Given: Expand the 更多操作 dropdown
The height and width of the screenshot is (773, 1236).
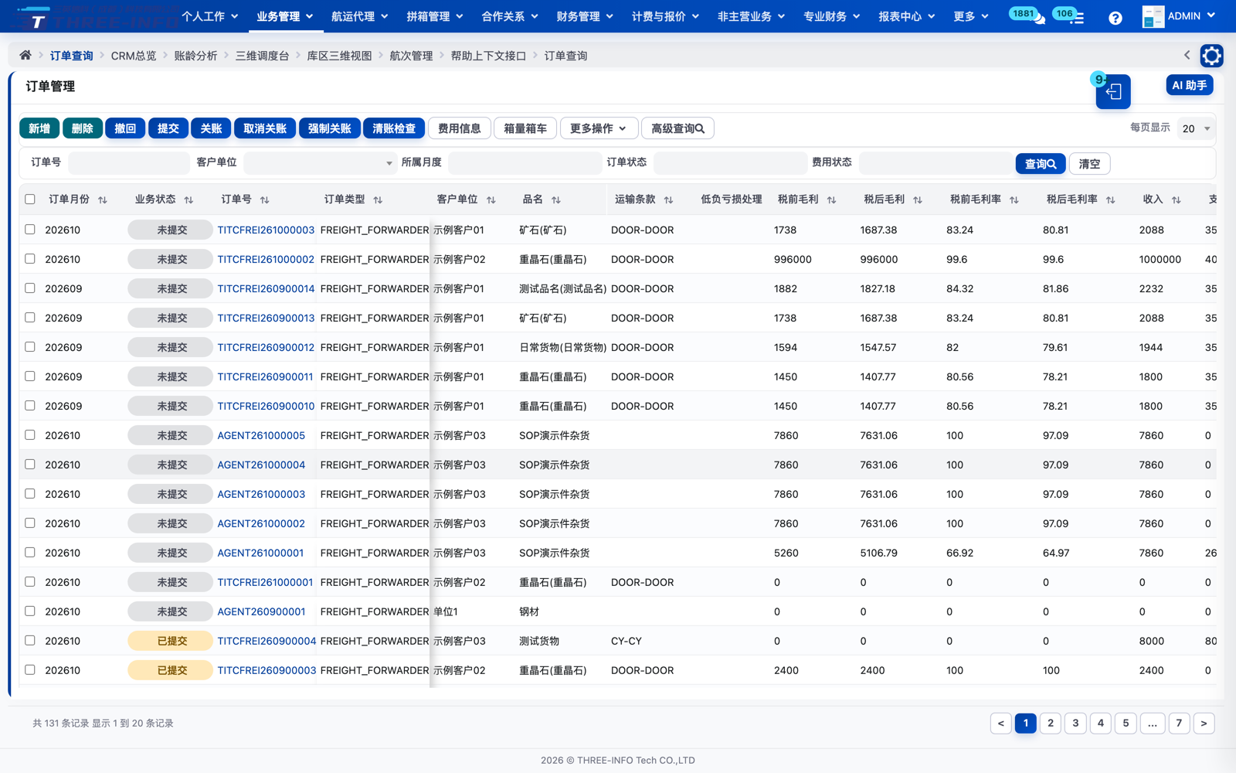Looking at the screenshot, I should click(x=599, y=128).
